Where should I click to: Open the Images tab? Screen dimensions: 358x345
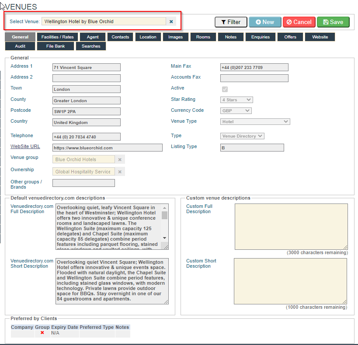176,37
